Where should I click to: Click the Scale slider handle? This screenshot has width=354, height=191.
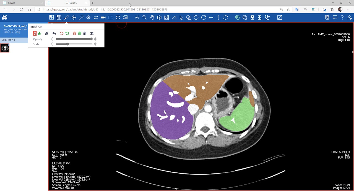[67, 44]
